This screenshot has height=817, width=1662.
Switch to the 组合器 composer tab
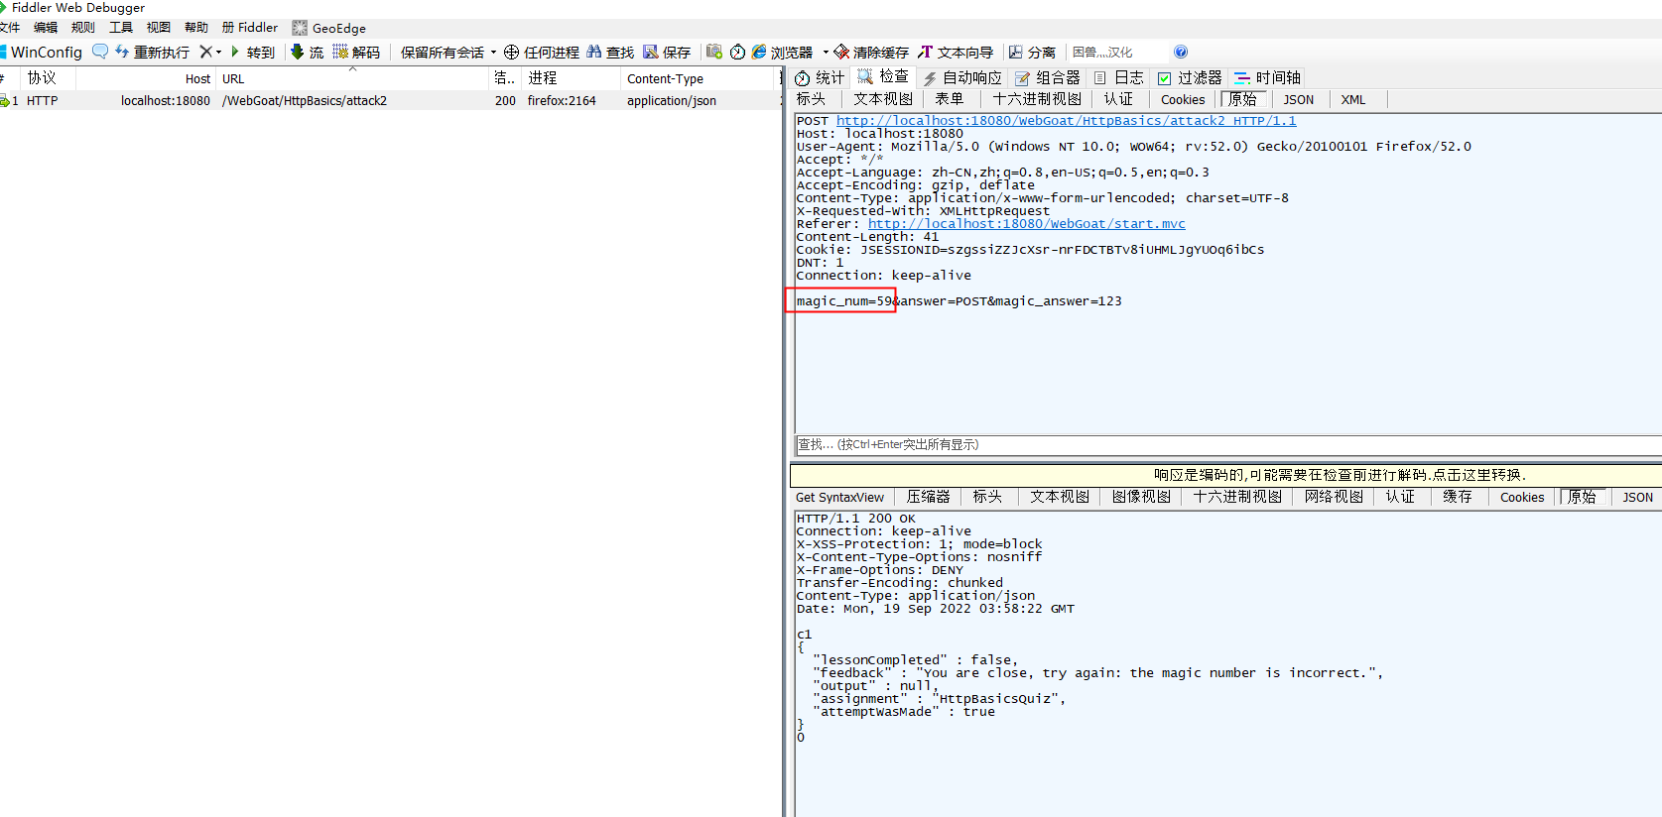point(1048,77)
